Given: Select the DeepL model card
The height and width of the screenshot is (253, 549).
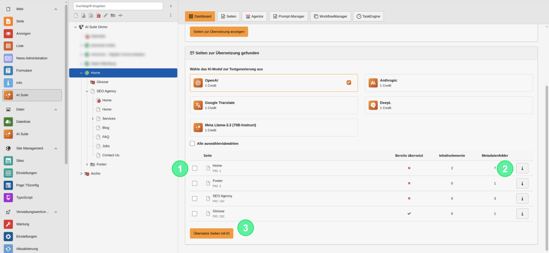Looking at the screenshot, I should pyautogui.click(x=449, y=105).
